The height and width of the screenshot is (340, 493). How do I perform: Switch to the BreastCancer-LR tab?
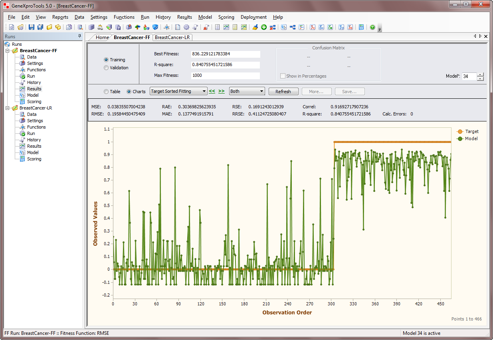tap(172, 37)
